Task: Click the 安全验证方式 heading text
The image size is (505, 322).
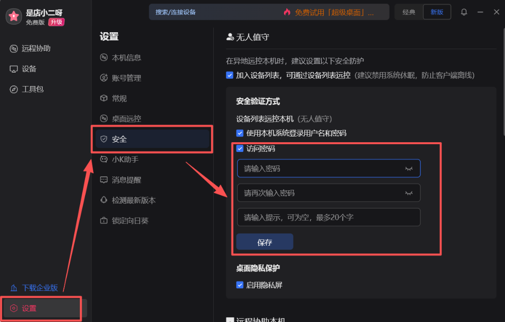Action: [x=258, y=101]
